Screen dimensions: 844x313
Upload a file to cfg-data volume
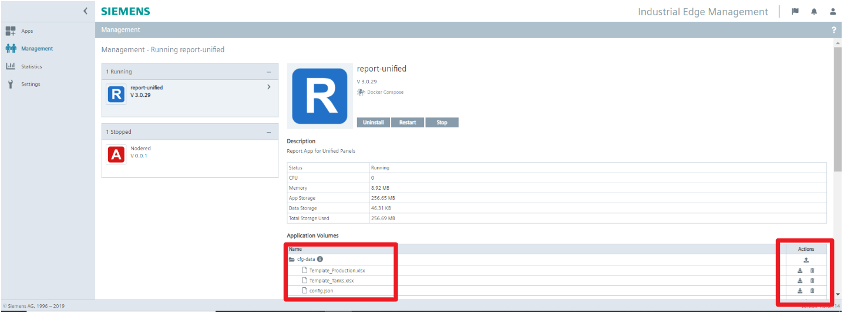point(806,260)
